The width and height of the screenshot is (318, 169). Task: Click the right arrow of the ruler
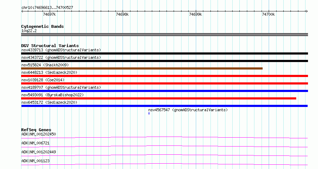pos(307,11)
